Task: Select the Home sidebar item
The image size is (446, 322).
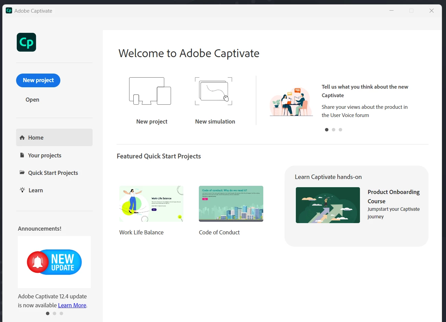Action: click(x=54, y=138)
